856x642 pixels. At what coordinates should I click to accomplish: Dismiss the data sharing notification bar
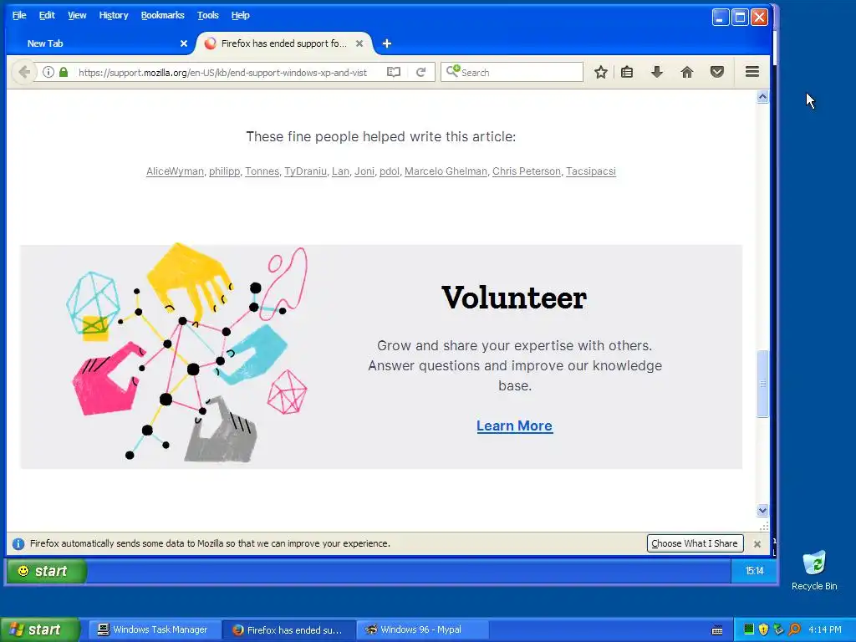coord(757,543)
